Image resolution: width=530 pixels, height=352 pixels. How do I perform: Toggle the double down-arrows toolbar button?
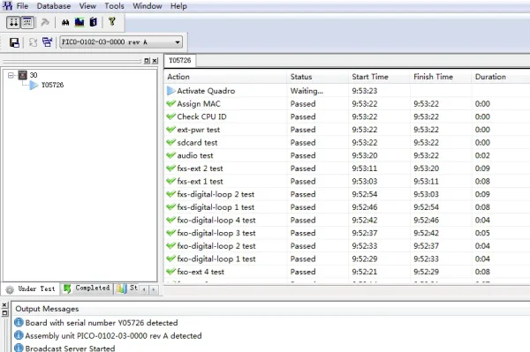pos(13,23)
